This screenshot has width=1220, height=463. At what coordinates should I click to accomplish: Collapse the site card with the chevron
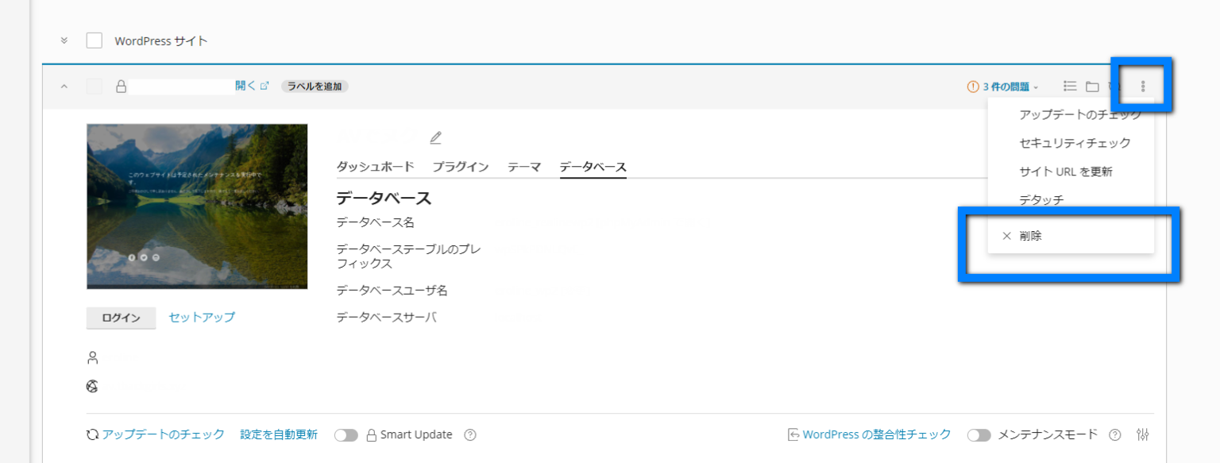[x=64, y=86]
